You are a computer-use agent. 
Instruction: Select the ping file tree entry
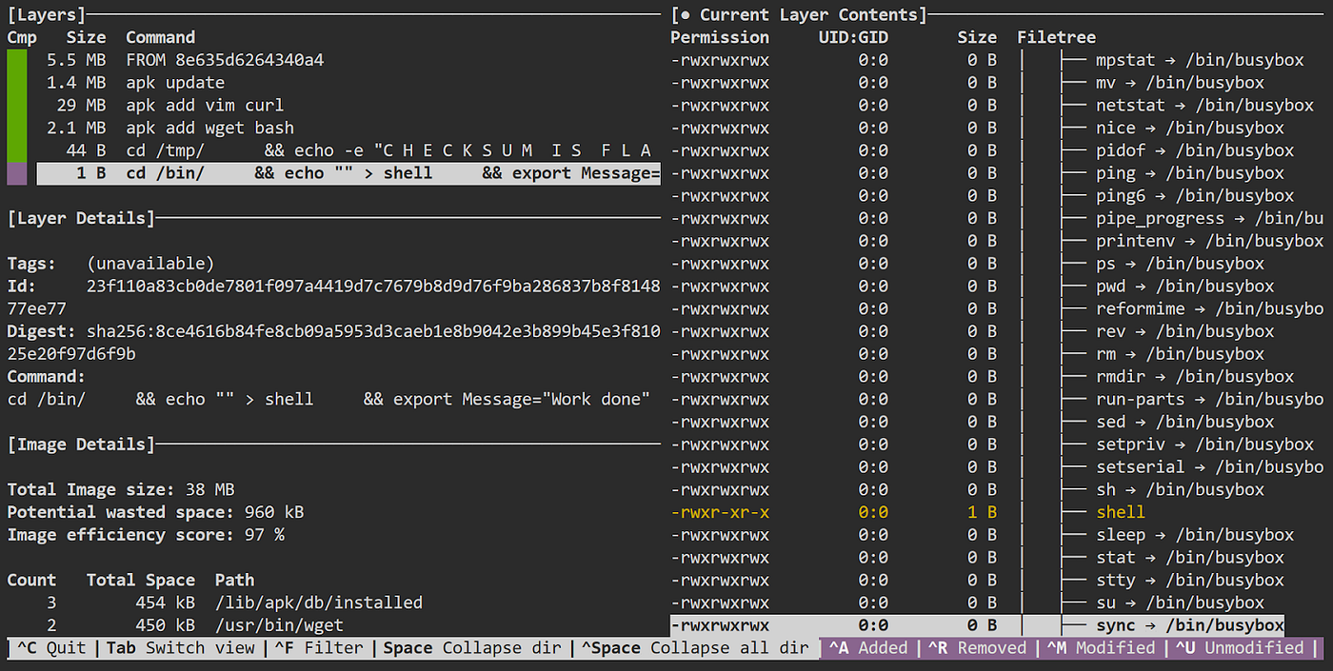(1189, 173)
